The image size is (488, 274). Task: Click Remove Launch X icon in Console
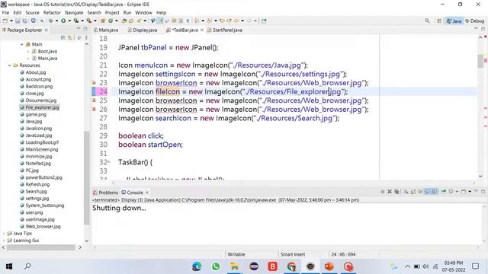point(390,192)
